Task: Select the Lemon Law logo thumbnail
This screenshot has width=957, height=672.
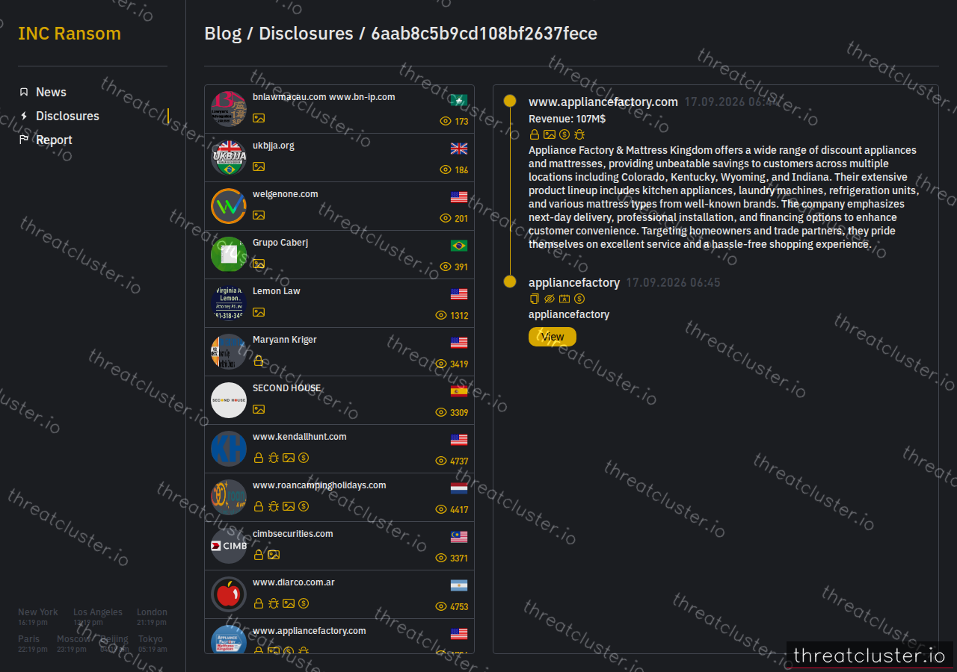Action: (229, 303)
